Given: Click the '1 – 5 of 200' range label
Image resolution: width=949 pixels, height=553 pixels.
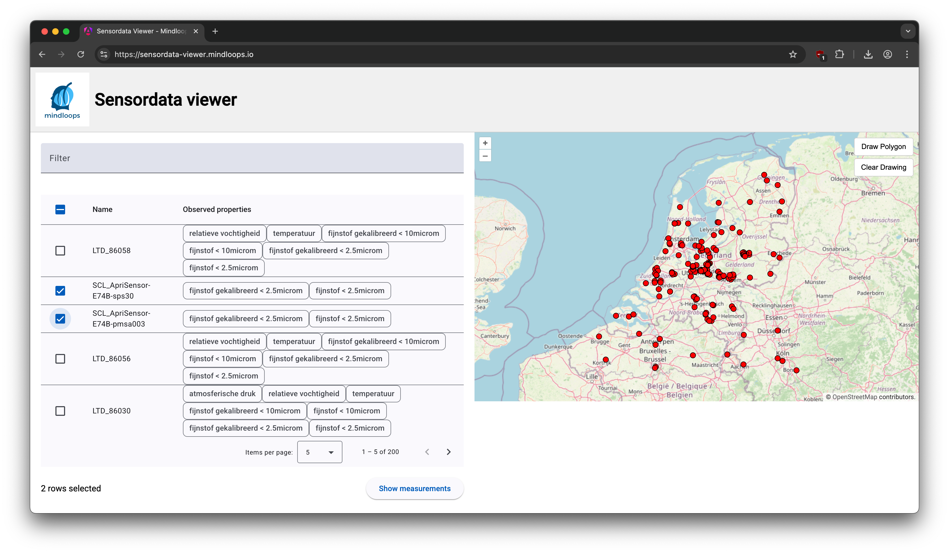Looking at the screenshot, I should [380, 452].
